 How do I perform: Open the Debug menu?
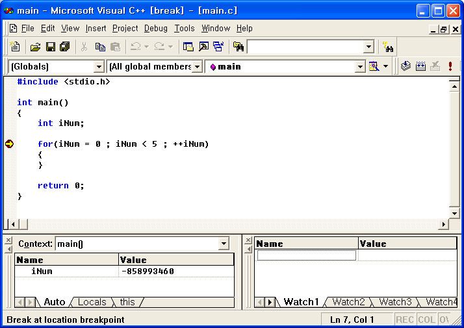point(156,29)
